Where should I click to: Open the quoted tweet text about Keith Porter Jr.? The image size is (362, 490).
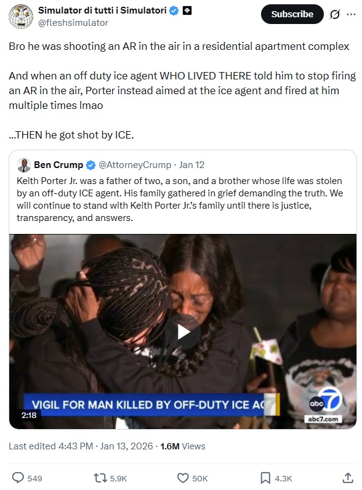coord(180,199)
